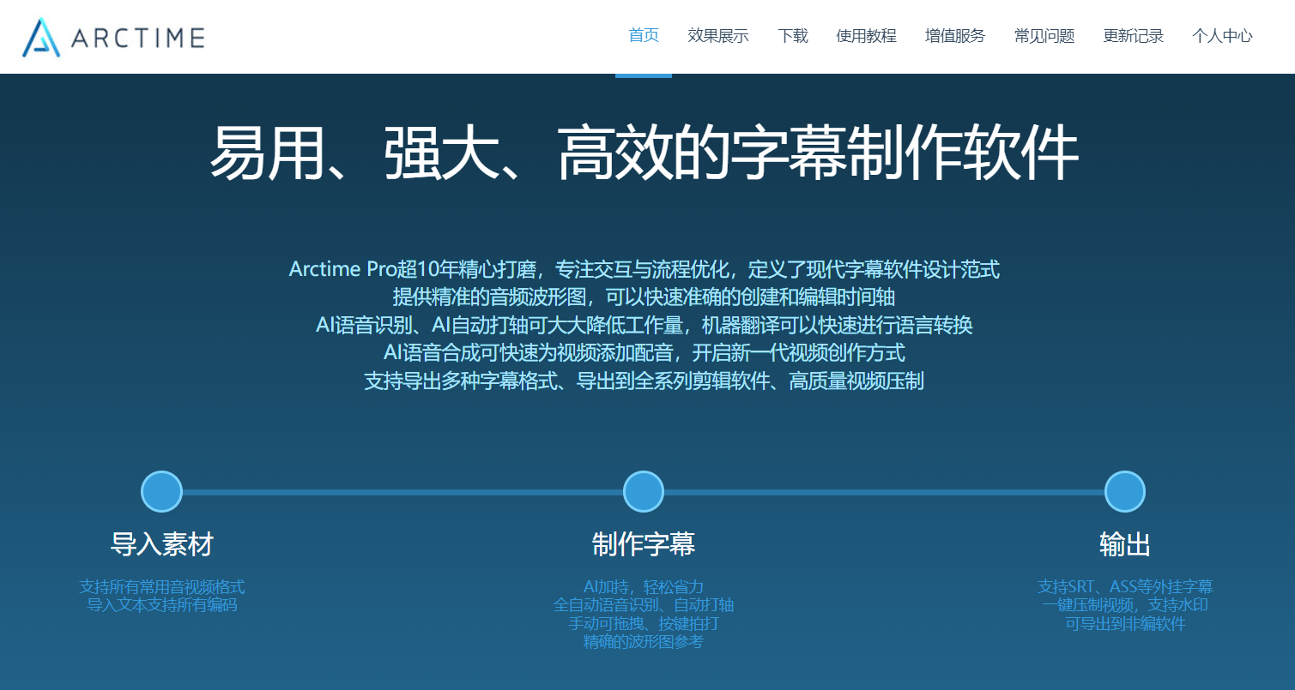Click text '手动可拖拽、按键拍打'
The height and width of the screenshot is (690, 1295).
[644, 624]
